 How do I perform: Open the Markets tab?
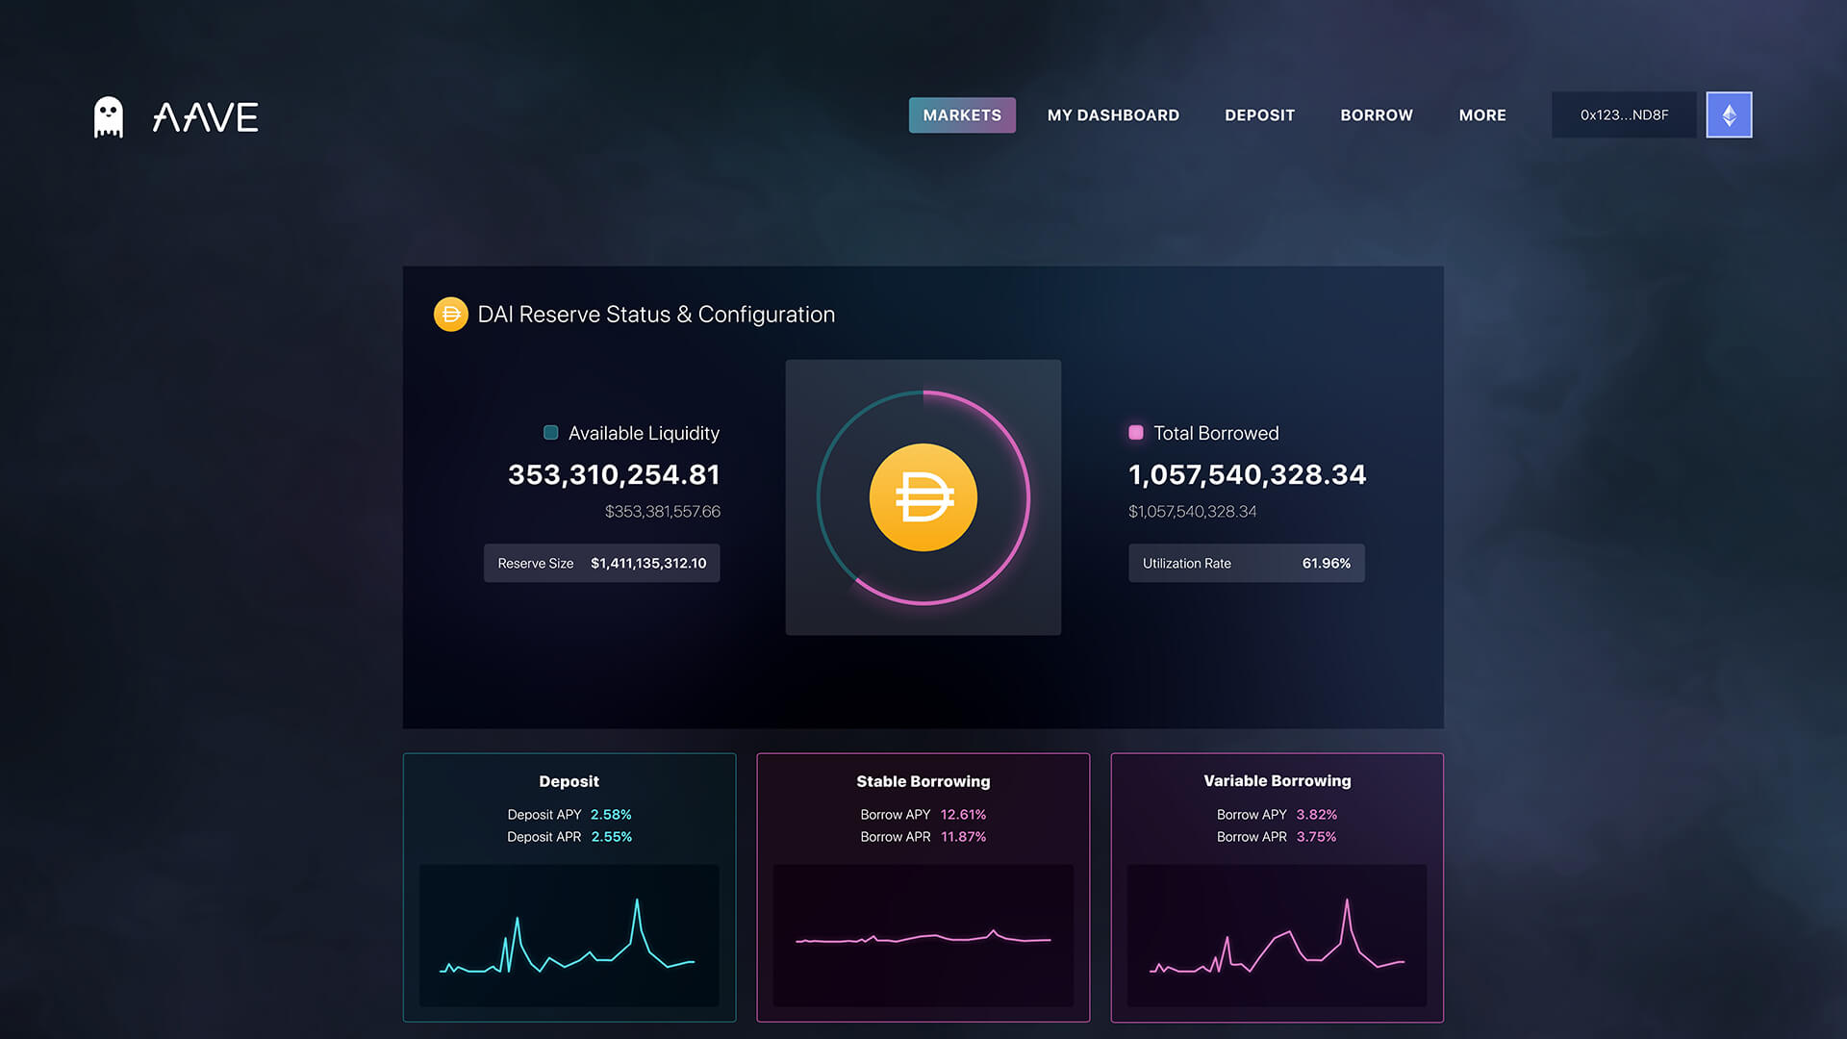962,114
